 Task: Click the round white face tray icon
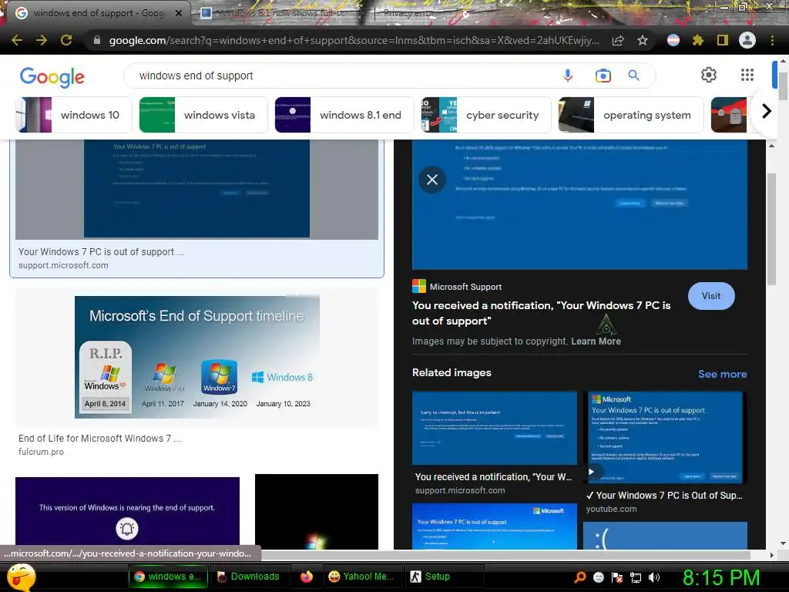click(x=598, y=577)
